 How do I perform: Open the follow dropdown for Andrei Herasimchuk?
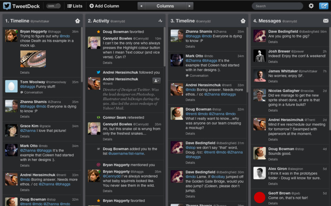[157, 81]
